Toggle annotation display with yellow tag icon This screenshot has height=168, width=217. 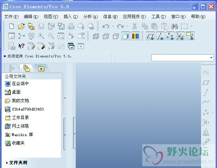pos(190,36)
